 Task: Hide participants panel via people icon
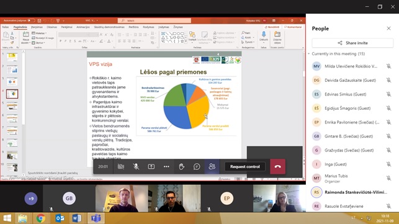pyautogui.click(x=212, y=167)
